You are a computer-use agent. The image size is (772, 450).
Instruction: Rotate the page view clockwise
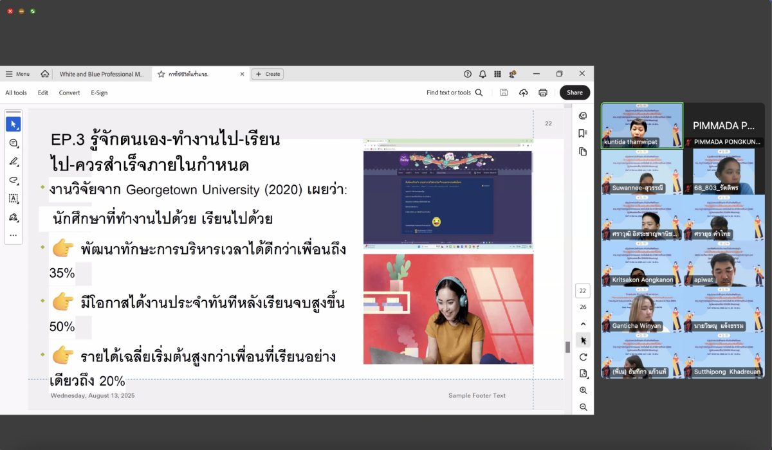click(x=583, y=357)
